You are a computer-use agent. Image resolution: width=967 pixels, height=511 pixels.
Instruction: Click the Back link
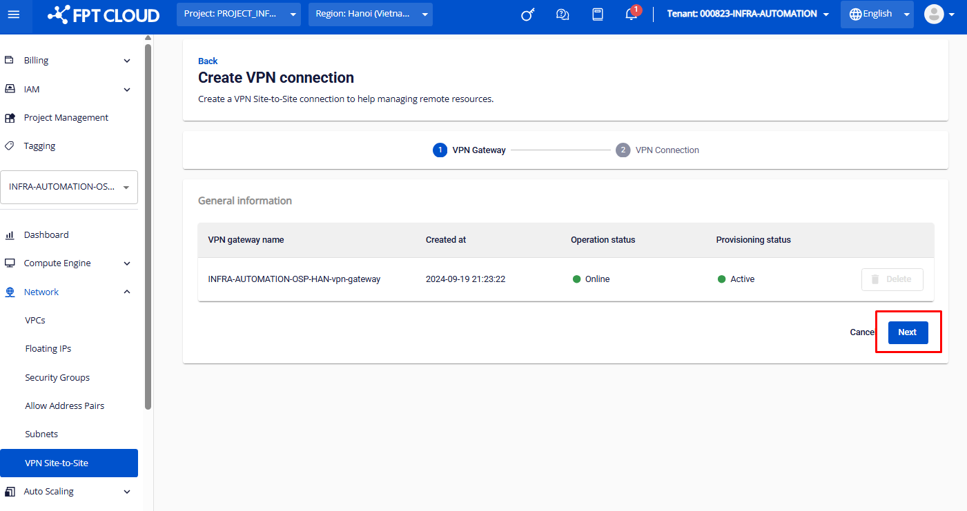[208, 61]
